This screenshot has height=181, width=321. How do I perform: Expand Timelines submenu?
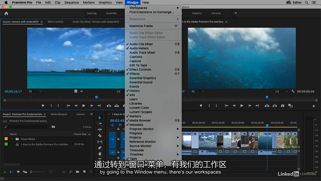153,155
